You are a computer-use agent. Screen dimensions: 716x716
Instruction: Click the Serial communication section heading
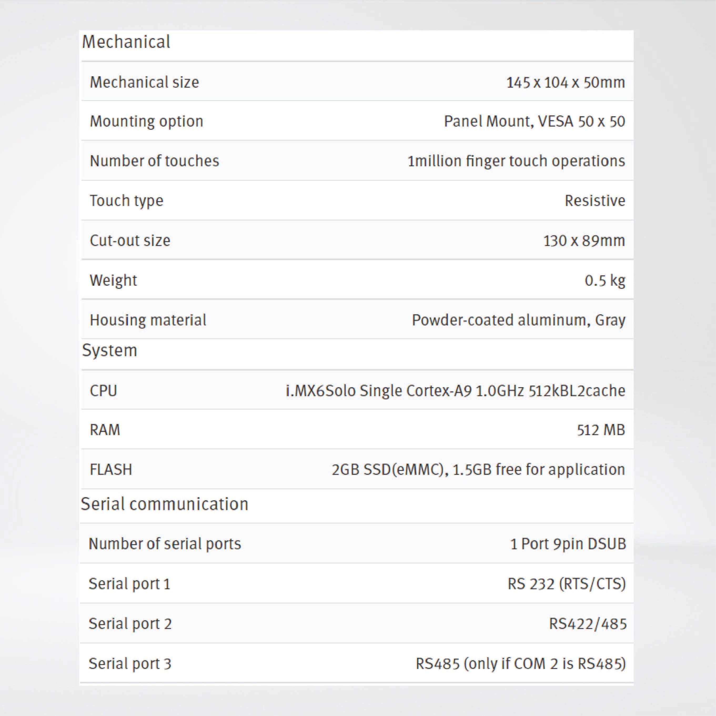coord(165,504)
